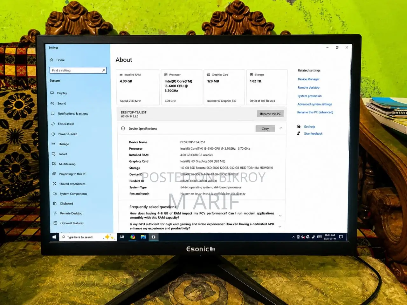
Task: Select the Clipboard sidebar icon
Action: pos(55,204)
